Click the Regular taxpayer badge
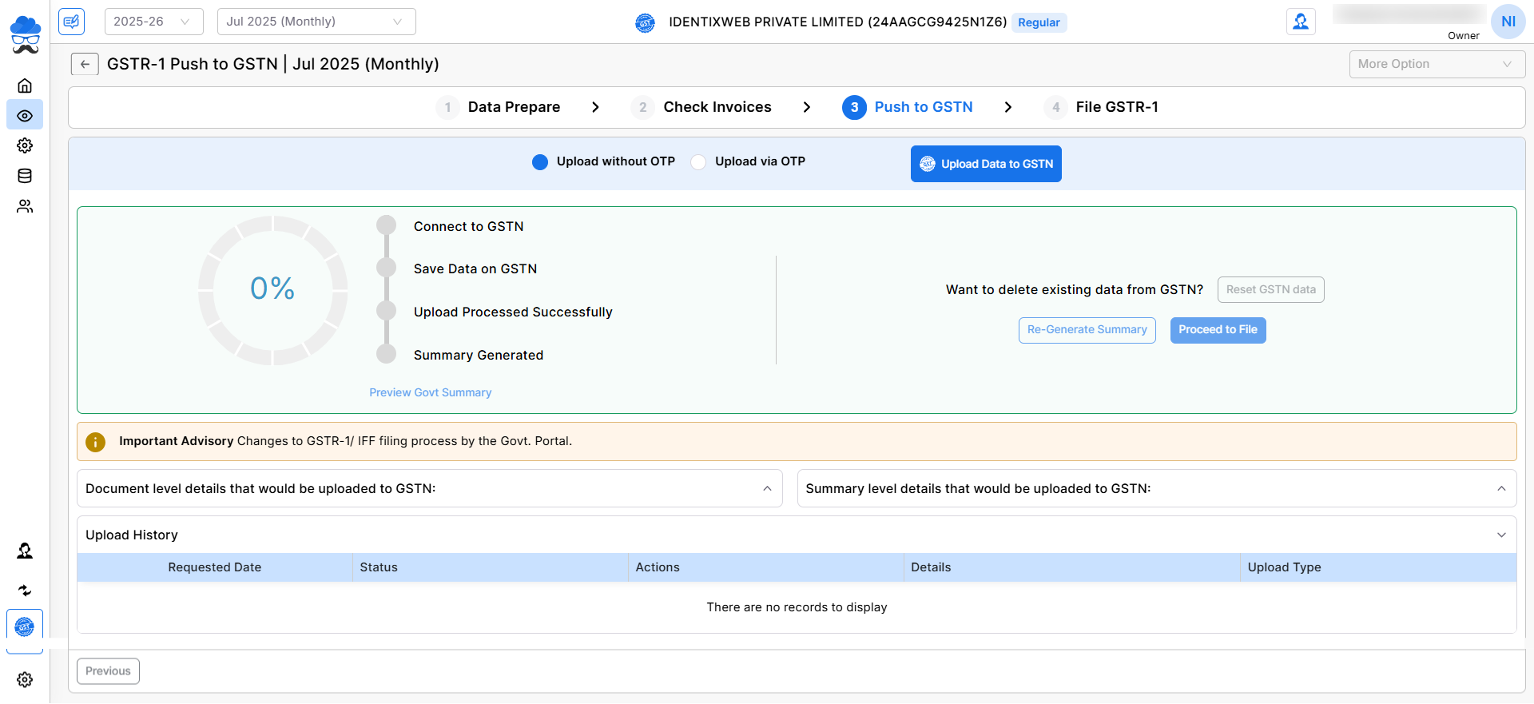The image size is (1534, 704). click(x=1039, y=22)
